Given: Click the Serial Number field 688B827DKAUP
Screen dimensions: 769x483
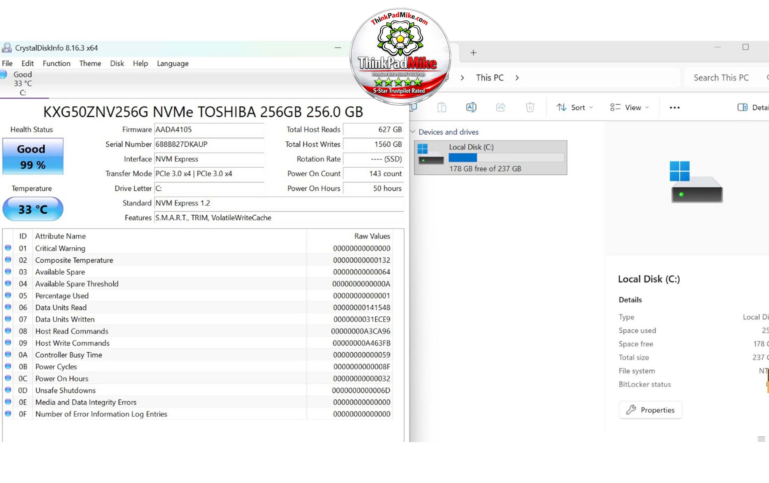Looking at the screenshot, I should coord(209,144).
